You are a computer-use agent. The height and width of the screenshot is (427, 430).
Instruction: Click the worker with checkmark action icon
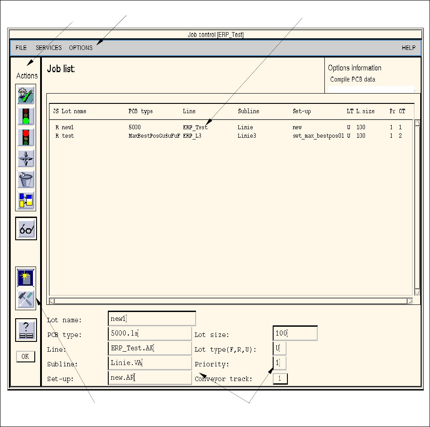[26, 94]
